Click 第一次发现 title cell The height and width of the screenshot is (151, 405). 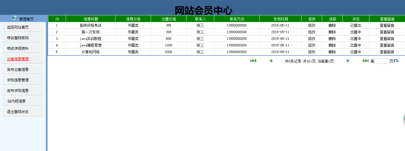click(x=91, y=32)
